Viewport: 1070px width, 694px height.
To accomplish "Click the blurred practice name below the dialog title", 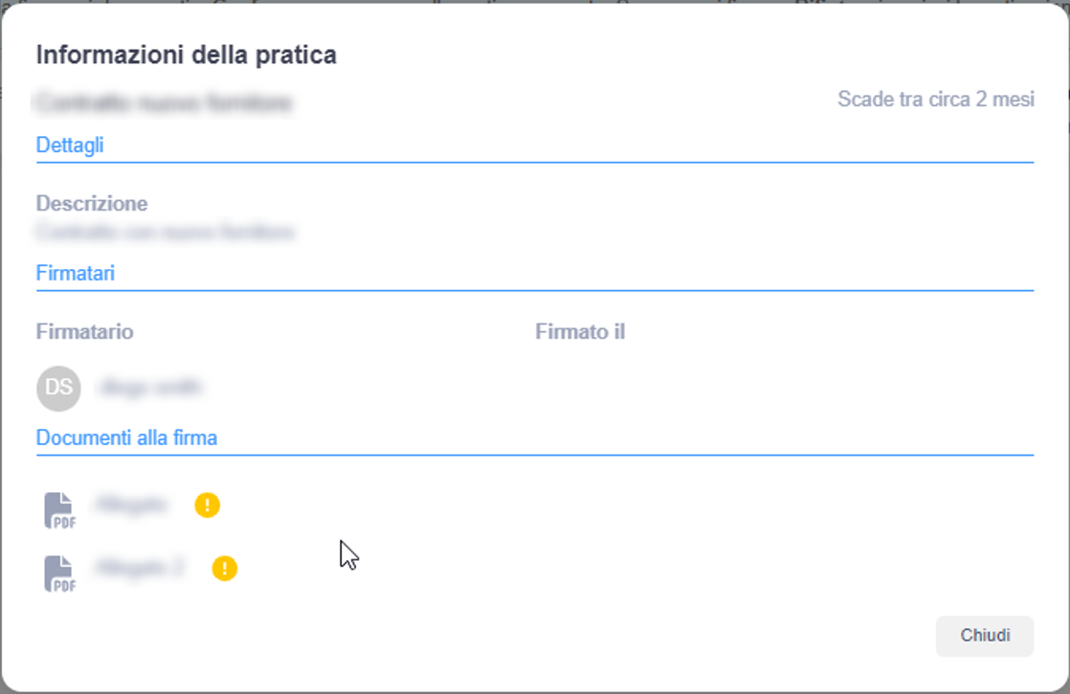I will [x=164, y=102].
